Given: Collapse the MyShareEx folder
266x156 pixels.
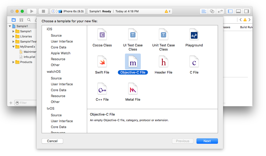Looking at the screenshot, I should tap(14, 47).
